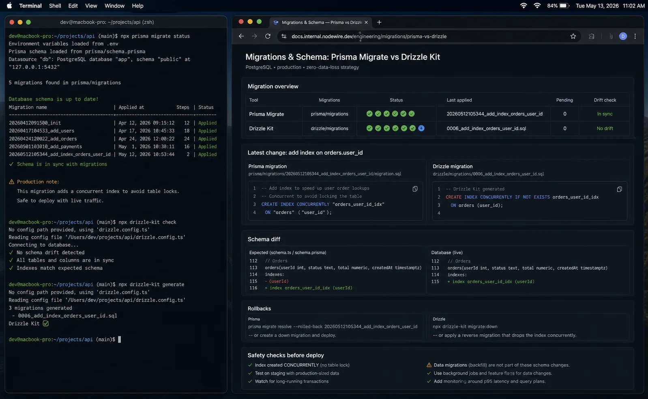Click the warning triangle beside Data migrations

(x=429, y=365)
